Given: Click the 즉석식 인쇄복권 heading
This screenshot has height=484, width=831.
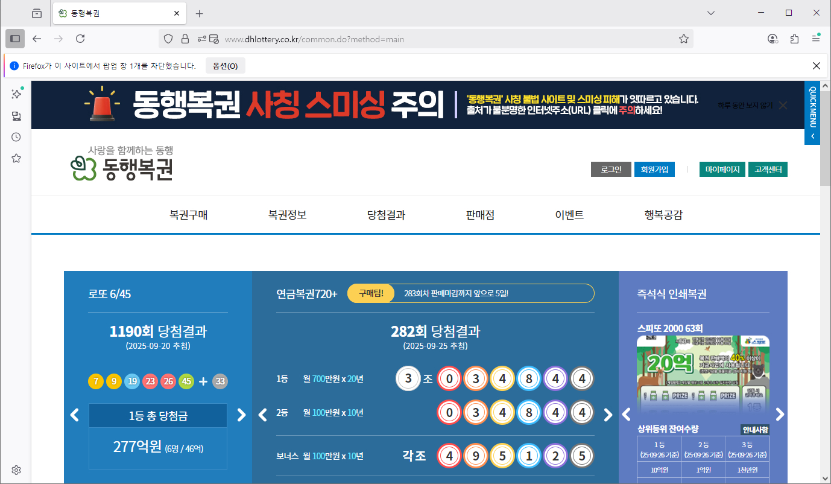Looking at the screenshot, I should point(672,294).
